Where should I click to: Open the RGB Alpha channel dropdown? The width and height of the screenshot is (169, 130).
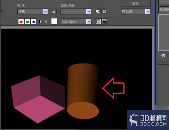click(x=76, y=22)
